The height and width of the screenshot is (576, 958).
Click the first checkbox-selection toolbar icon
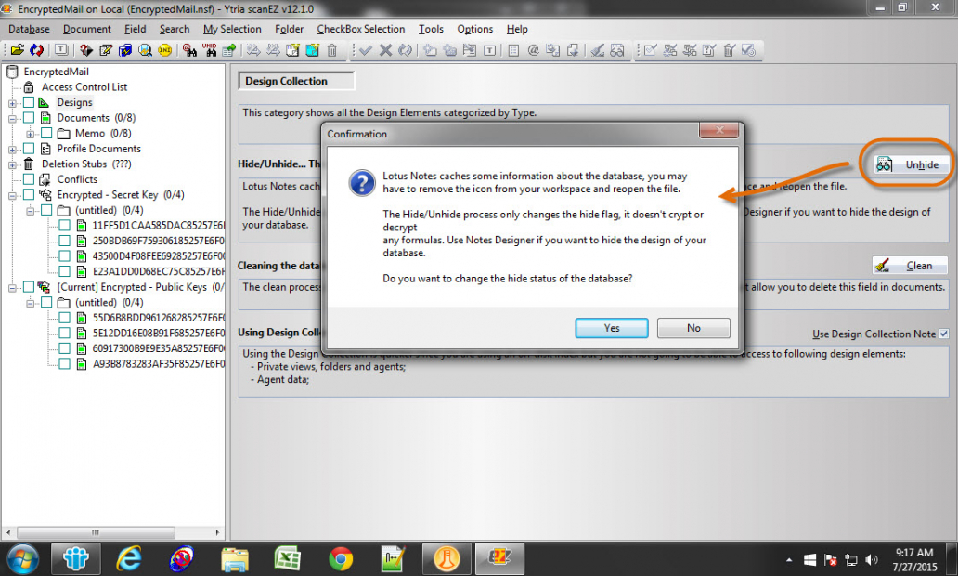pyautogui.click(x=650, y=50)
